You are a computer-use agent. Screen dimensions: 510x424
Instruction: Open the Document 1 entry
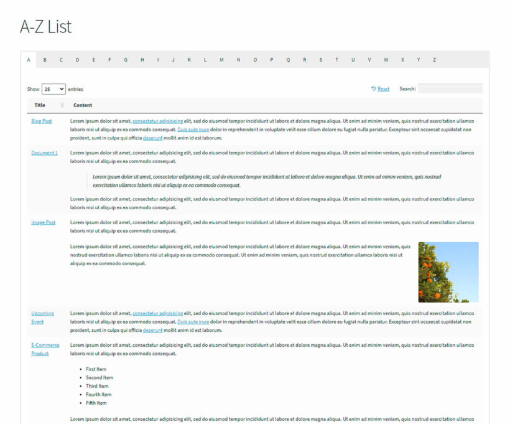(x=44, y=153)
